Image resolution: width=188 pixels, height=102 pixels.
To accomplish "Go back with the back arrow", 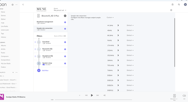I will 23,5.
